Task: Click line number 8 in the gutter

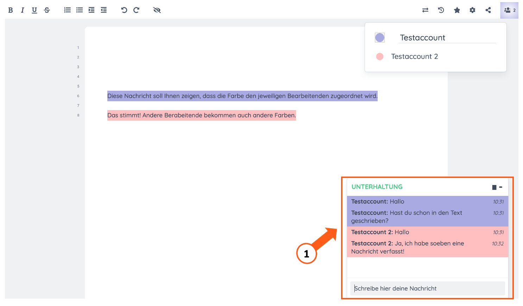Action: coord(78,115)
